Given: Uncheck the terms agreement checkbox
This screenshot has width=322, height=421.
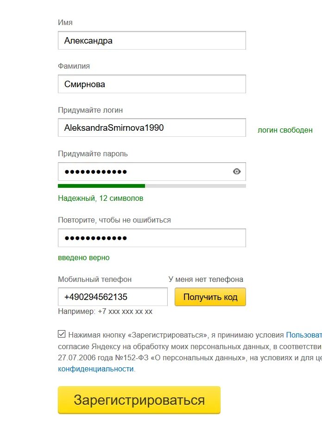Looking at the screenshot, I should tap(62, 334).
